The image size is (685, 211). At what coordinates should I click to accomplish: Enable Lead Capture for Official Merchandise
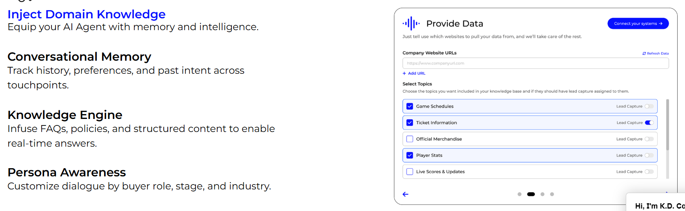click(649, 139)
